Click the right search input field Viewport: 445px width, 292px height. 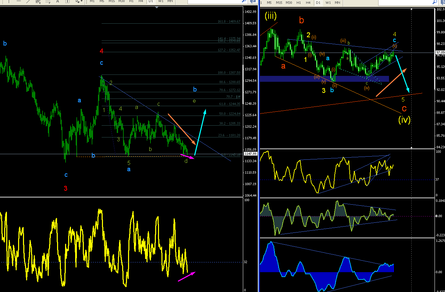click(x=405, y=2)
